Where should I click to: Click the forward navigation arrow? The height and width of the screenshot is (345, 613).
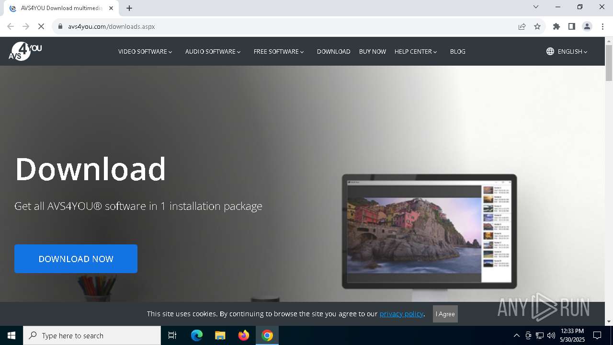26,26
